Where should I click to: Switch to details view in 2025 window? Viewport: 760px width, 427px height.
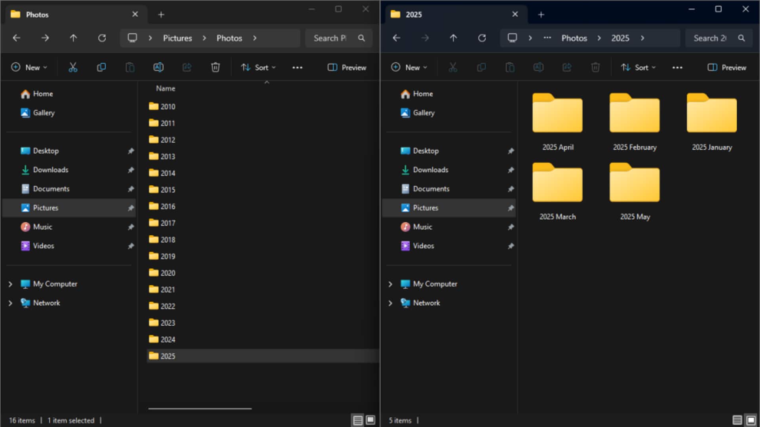(x=737, y=420)
